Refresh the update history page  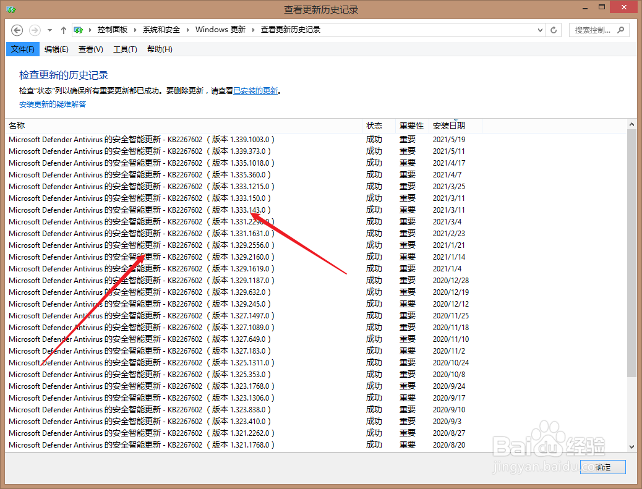pos(554,30)
